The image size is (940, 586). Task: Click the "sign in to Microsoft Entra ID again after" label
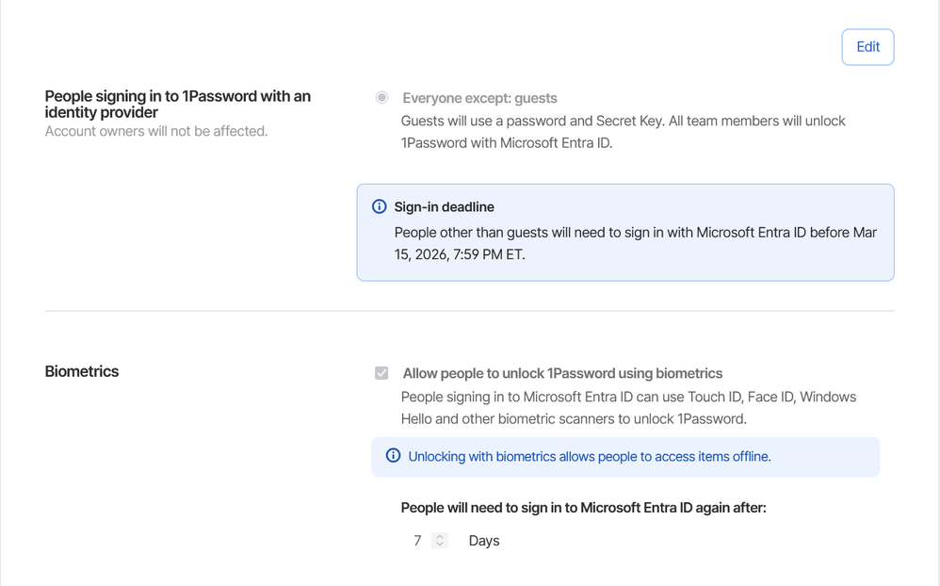583,508
